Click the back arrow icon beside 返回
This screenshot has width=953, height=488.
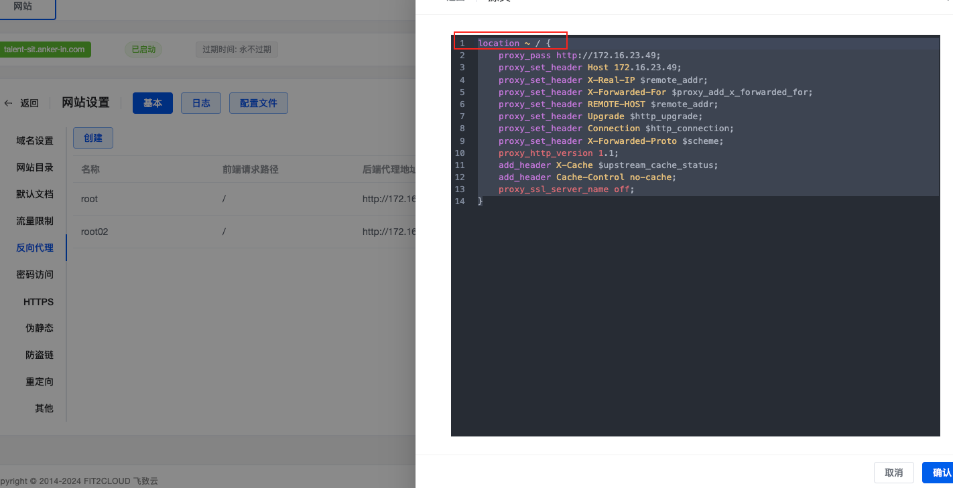[x=8, y=103]
